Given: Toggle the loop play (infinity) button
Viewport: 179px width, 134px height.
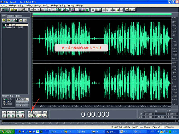Looking at the screenshot, I should 22,112.
